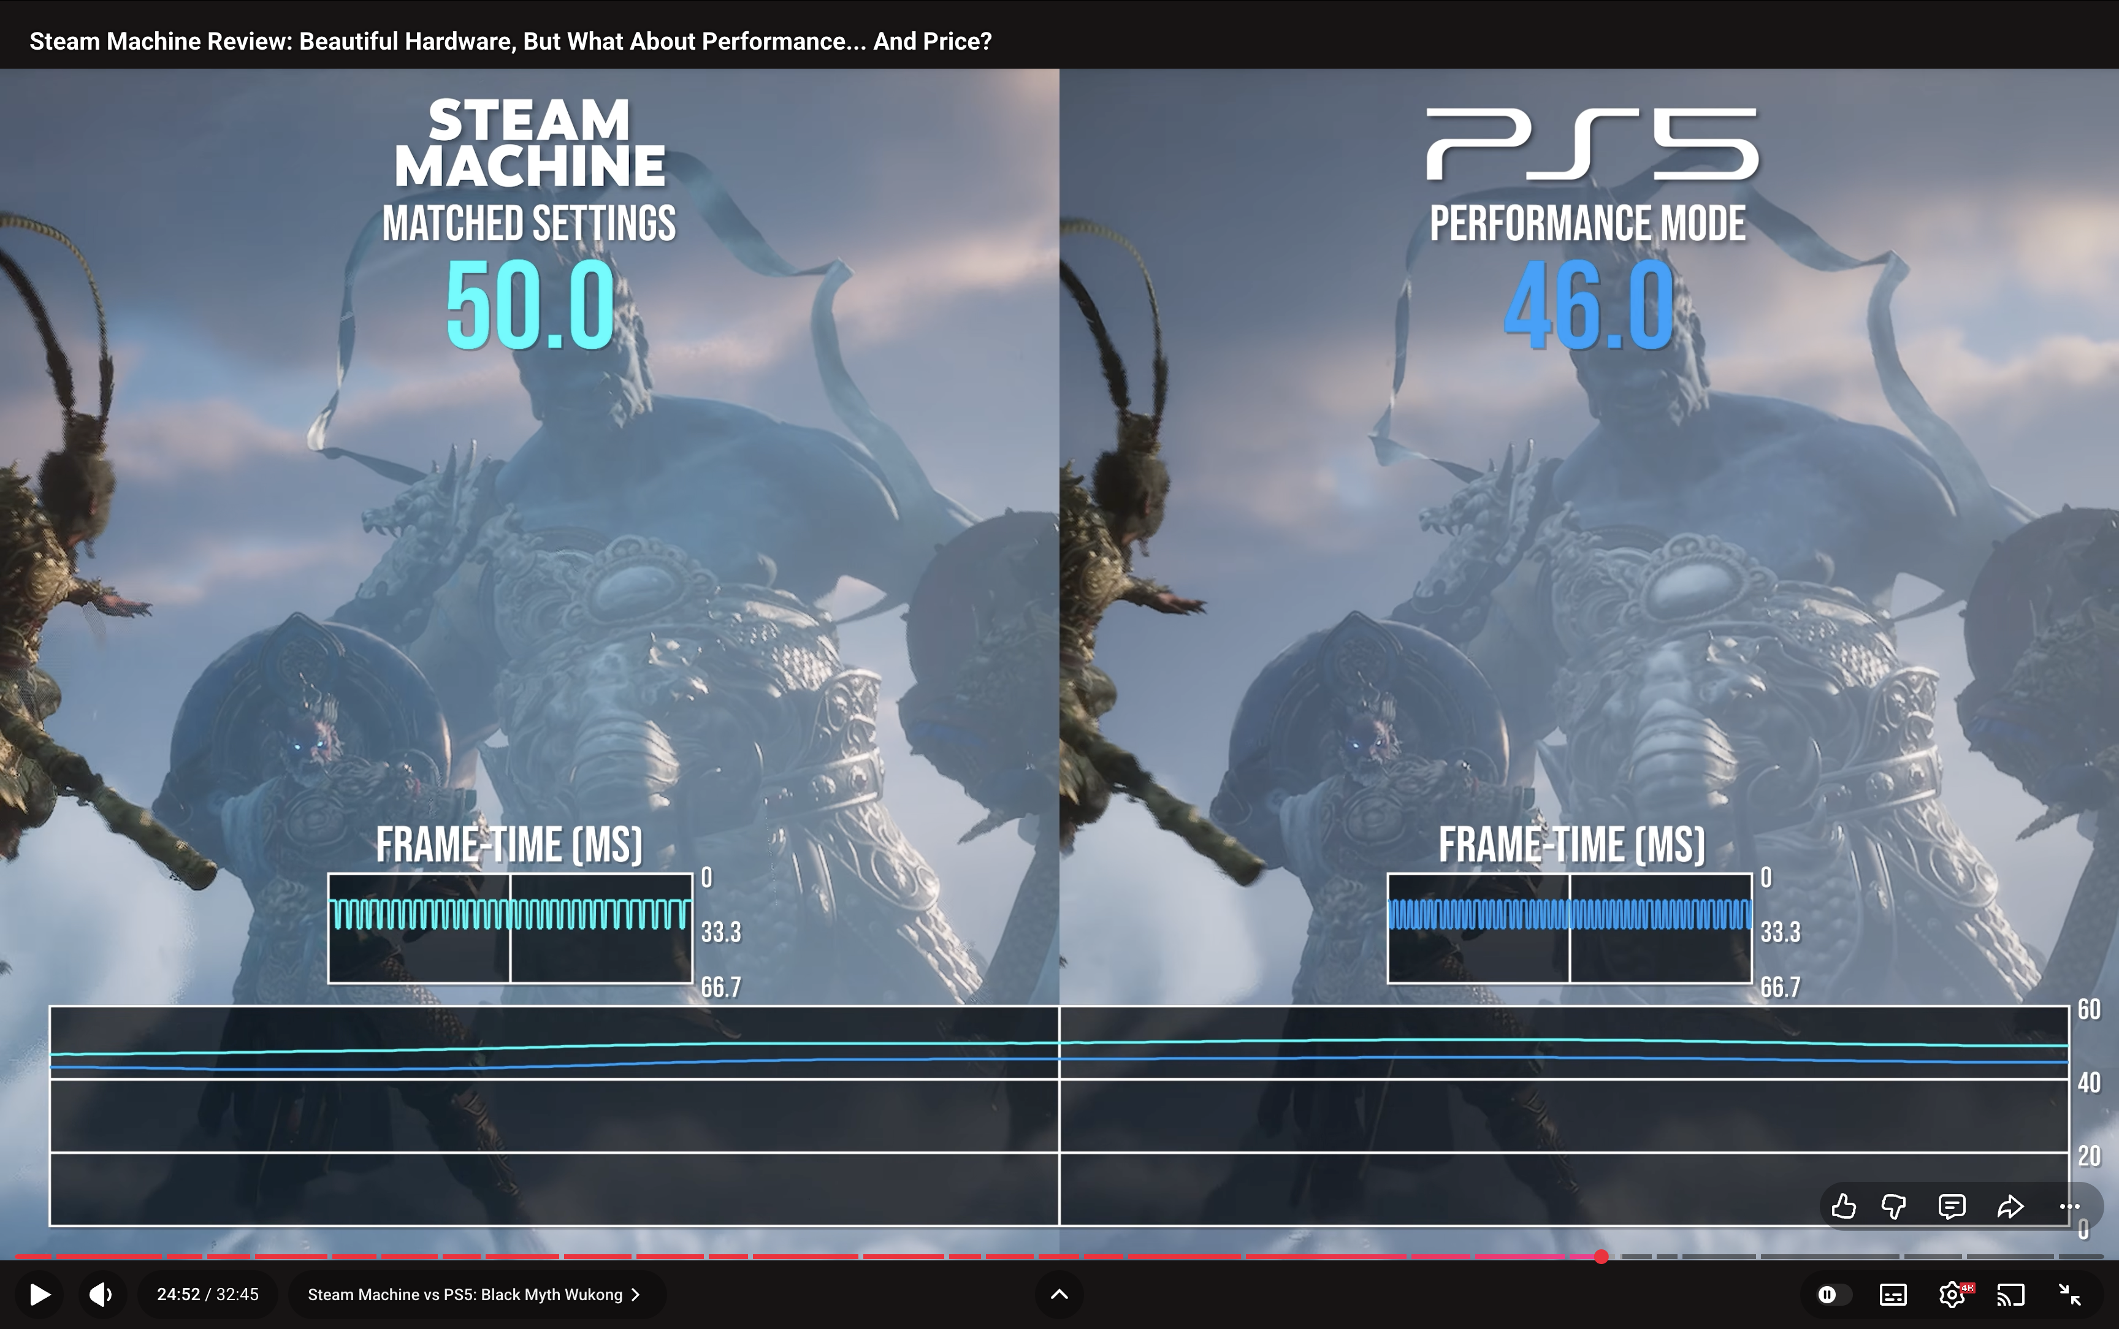This screenshot has width=2119, height=1329.
Task: Click the 'MATCHED SETTINGS' label
Action: 529,223
